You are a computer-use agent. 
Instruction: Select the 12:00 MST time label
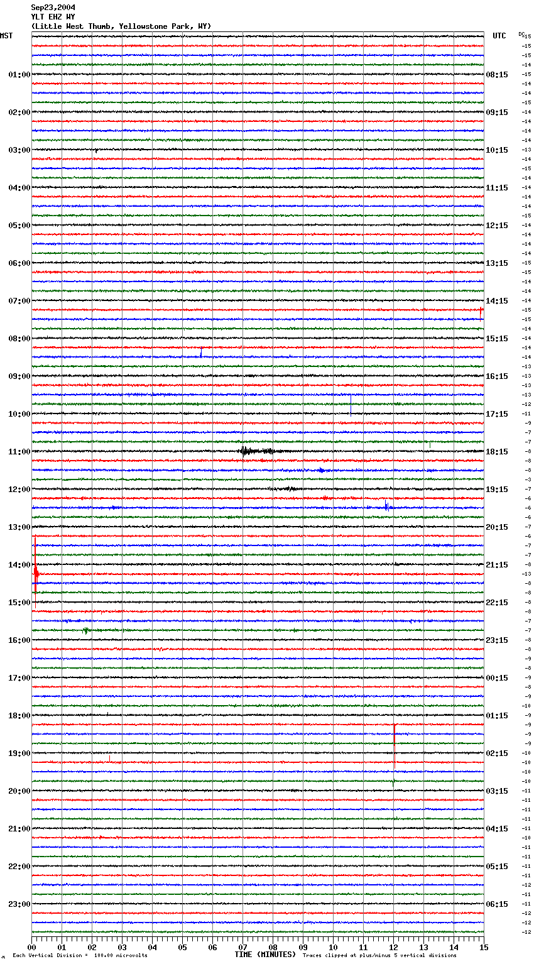[x=19, y=490]
